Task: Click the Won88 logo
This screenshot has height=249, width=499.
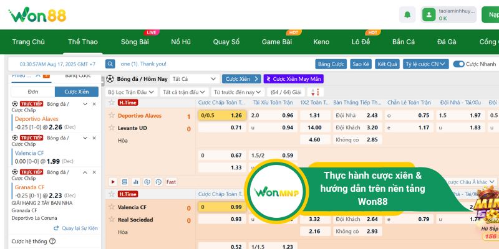Action: point(37,14)
